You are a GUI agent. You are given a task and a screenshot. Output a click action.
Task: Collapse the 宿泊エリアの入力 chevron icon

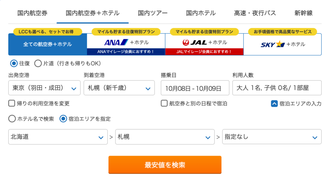point(274,103)
